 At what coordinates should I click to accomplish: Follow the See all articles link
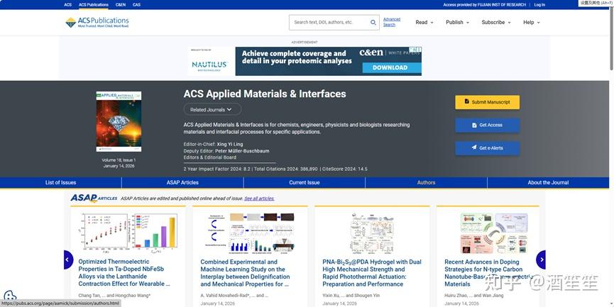pos(259,199)
